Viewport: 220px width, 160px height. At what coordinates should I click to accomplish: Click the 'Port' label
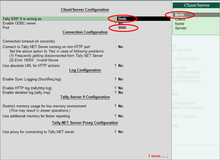pyautogui.click(x=6, y=28)
